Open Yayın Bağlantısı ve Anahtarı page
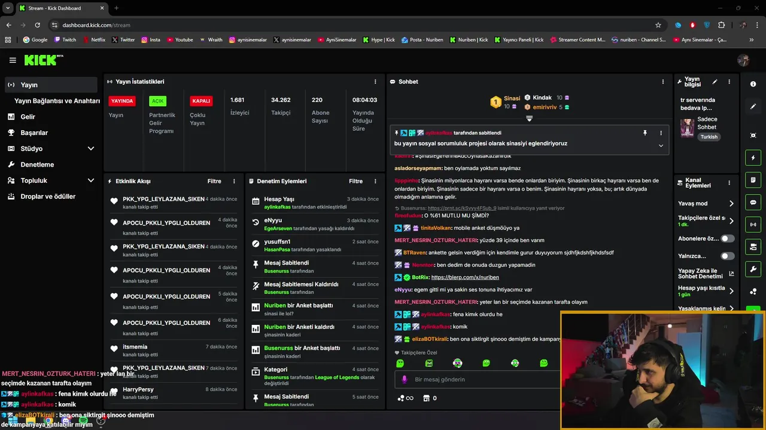766x430 pixels. pos(57,101)
